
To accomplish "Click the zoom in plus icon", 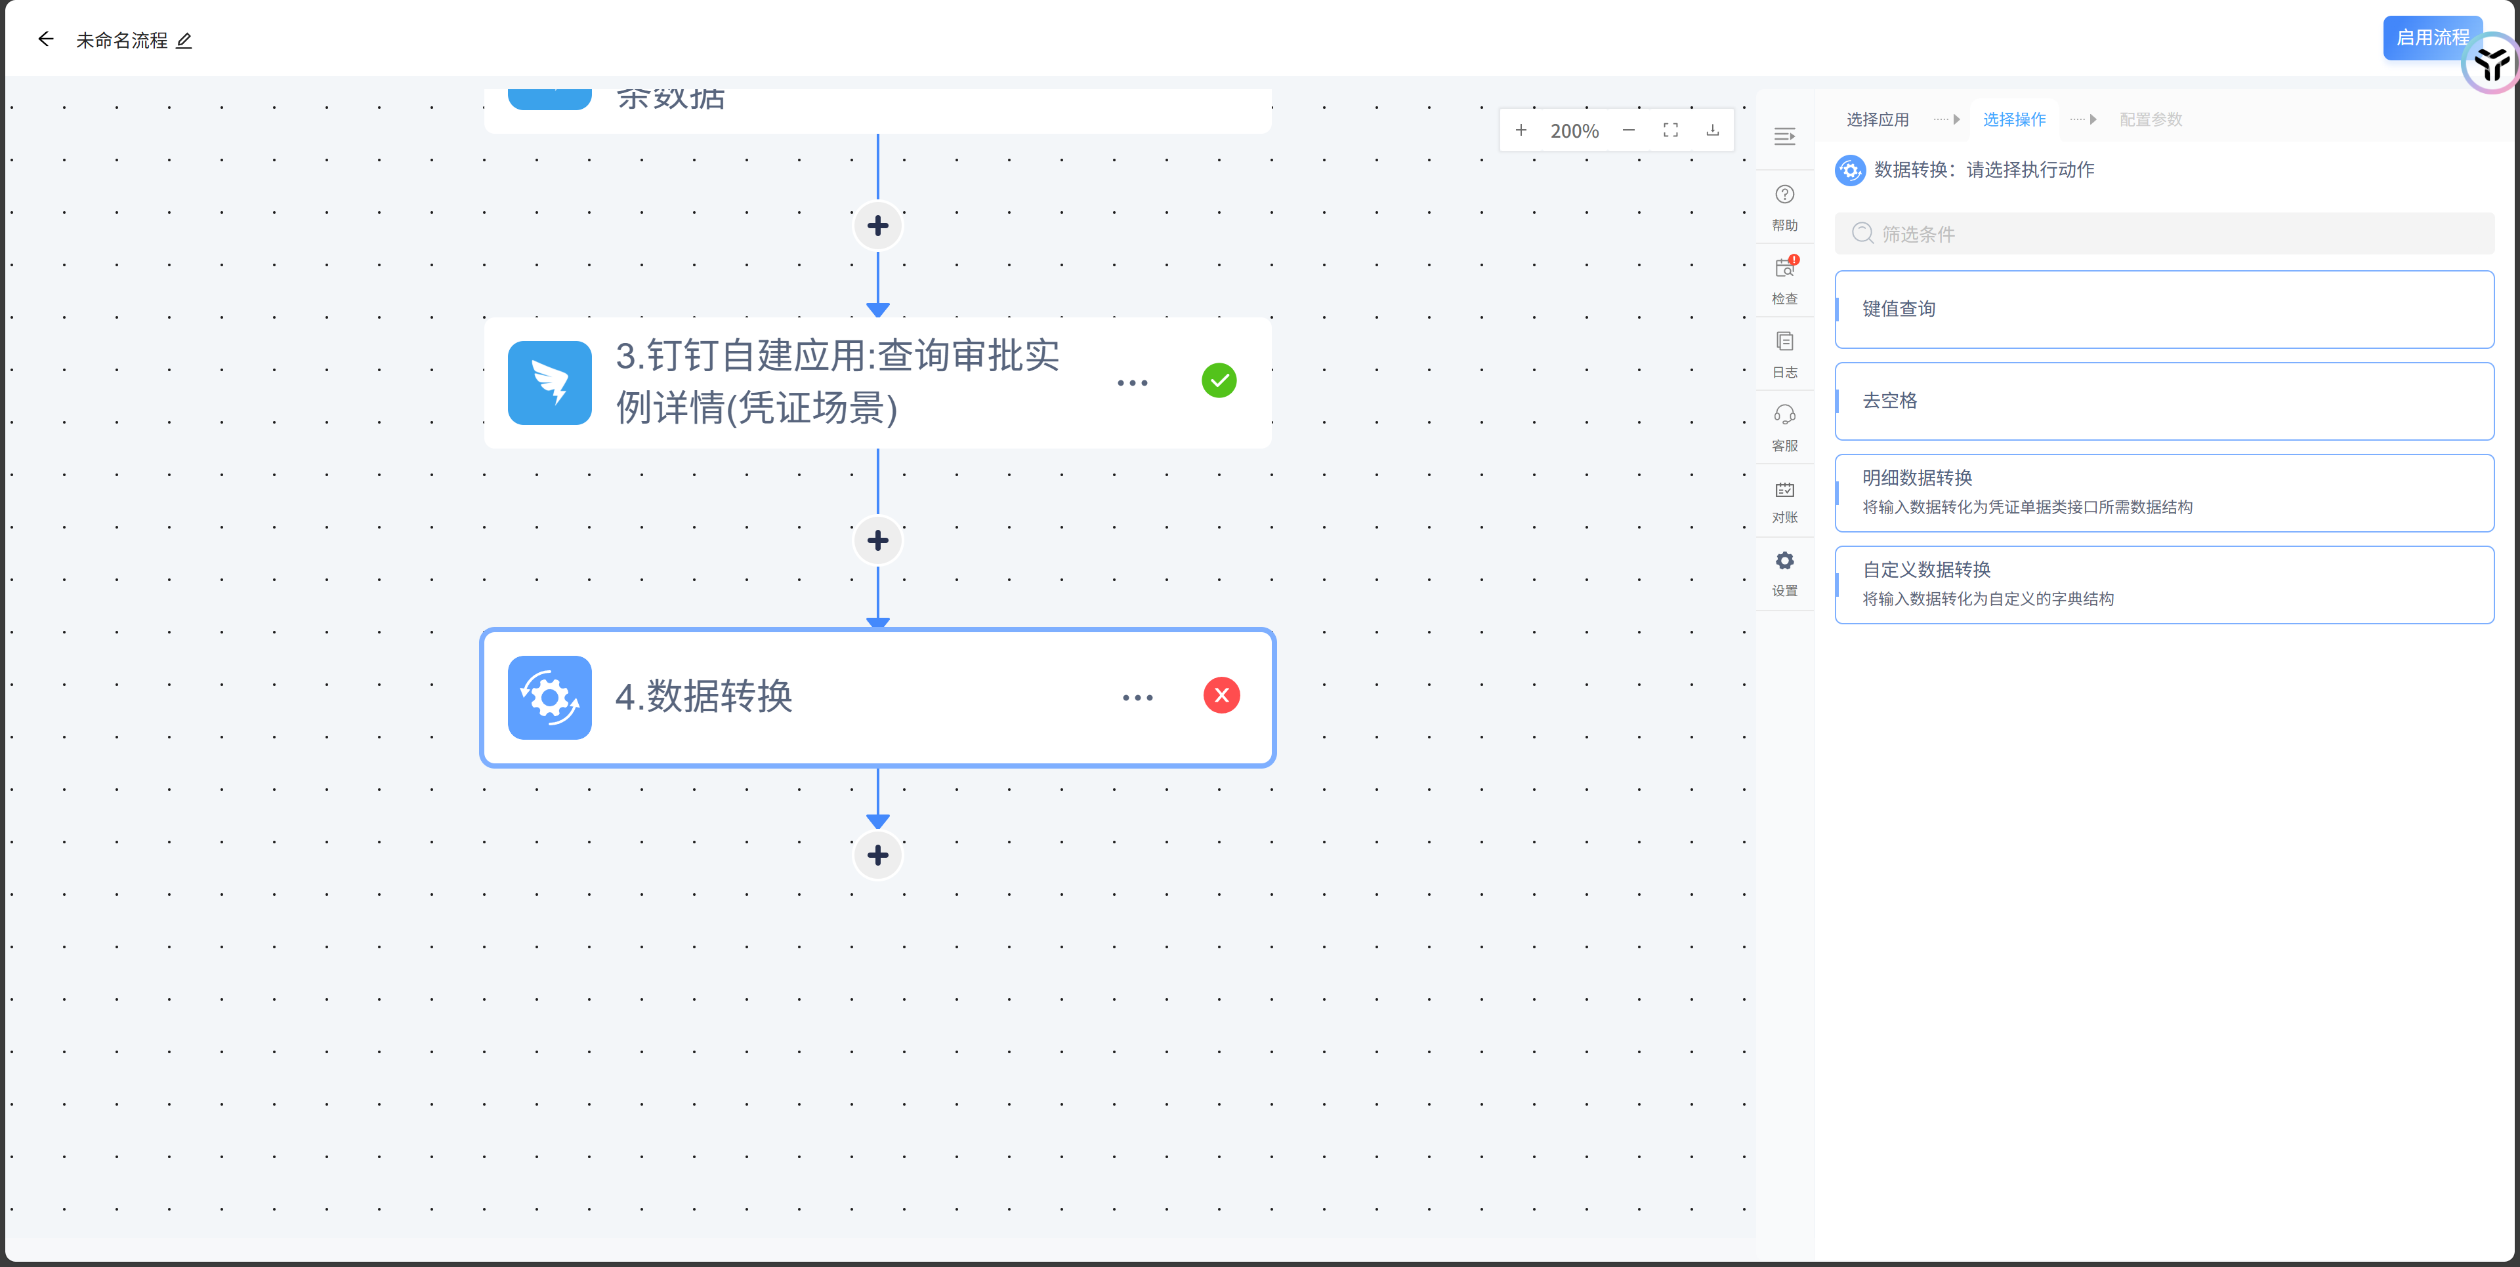I will coord(1521,130).
